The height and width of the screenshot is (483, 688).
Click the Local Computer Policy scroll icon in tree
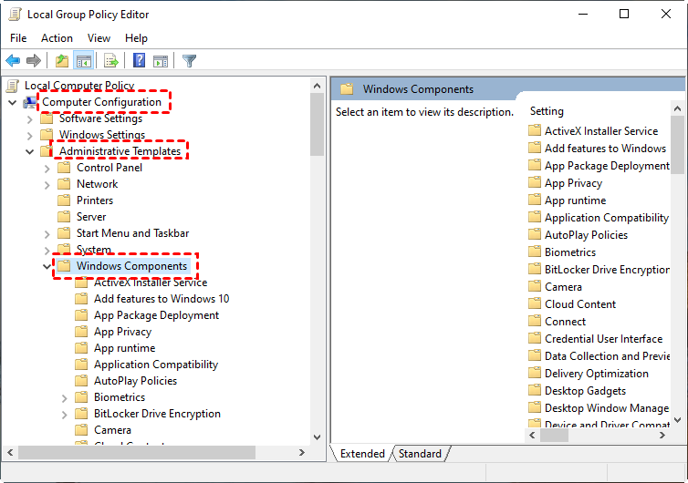13,86
